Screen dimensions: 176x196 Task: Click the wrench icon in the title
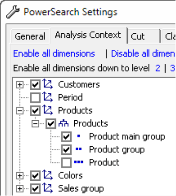pos(13,12)
